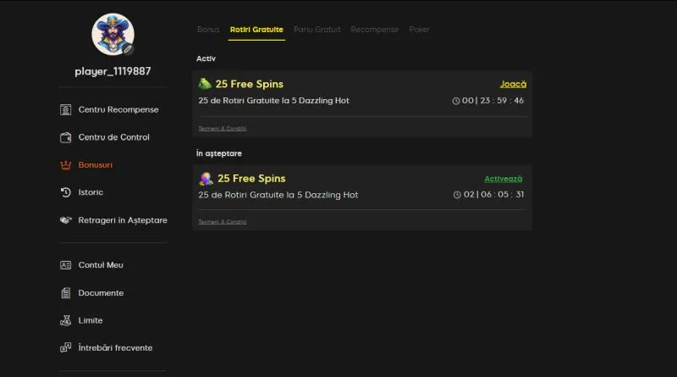Select the Pariu Gratuit tab
This screenshot has height=377, width=677.
[316, 30]
